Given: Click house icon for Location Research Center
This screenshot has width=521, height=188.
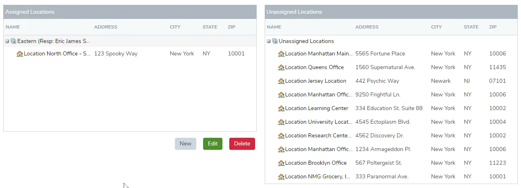Looking at the screenshot, I should click(x=281, y=136).
